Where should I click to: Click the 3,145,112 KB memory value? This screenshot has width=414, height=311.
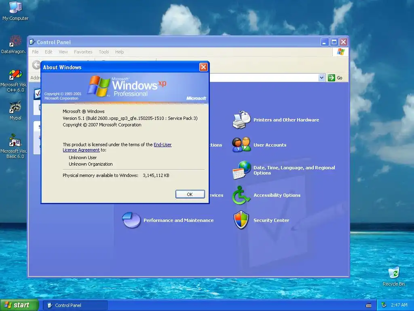pyautogui.click(x=156, y=175)
